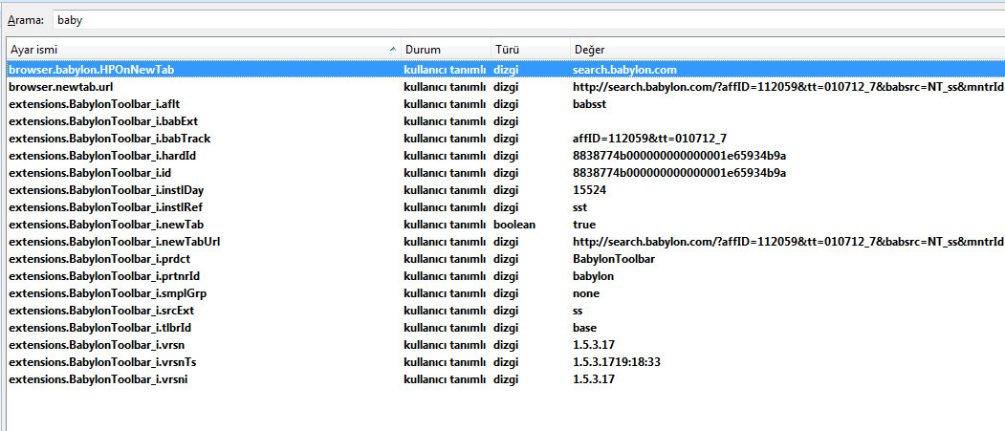This screenshot has height=431, width=1005.
Task: Select extensions.BabylonToolbar_i.newTabUrl preference
Action: tap(505, 242)
